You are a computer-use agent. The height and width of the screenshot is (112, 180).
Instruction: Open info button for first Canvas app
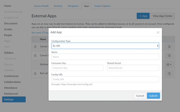pos(169,47)
